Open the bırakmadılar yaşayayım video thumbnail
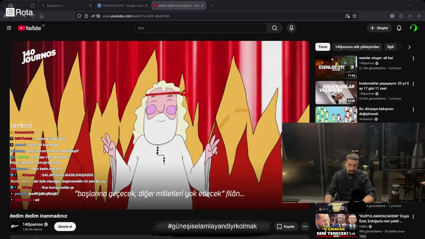425x239 pixels. pos(336,93)
